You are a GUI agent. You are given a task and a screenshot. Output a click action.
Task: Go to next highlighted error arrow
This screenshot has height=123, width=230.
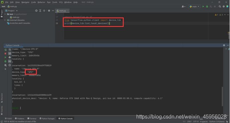click(x=228, y=15)
